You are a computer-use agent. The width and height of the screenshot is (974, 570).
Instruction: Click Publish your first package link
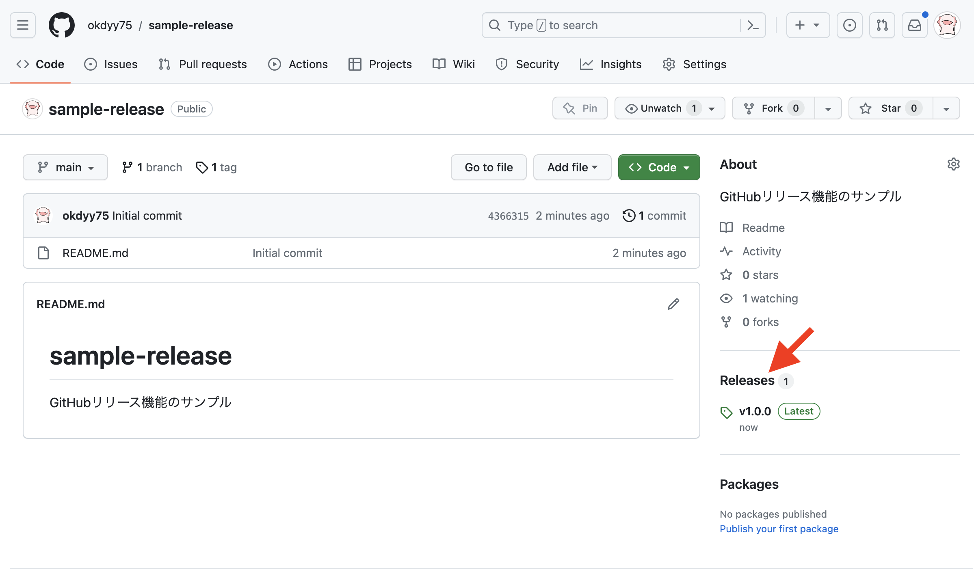pos(779,529)
